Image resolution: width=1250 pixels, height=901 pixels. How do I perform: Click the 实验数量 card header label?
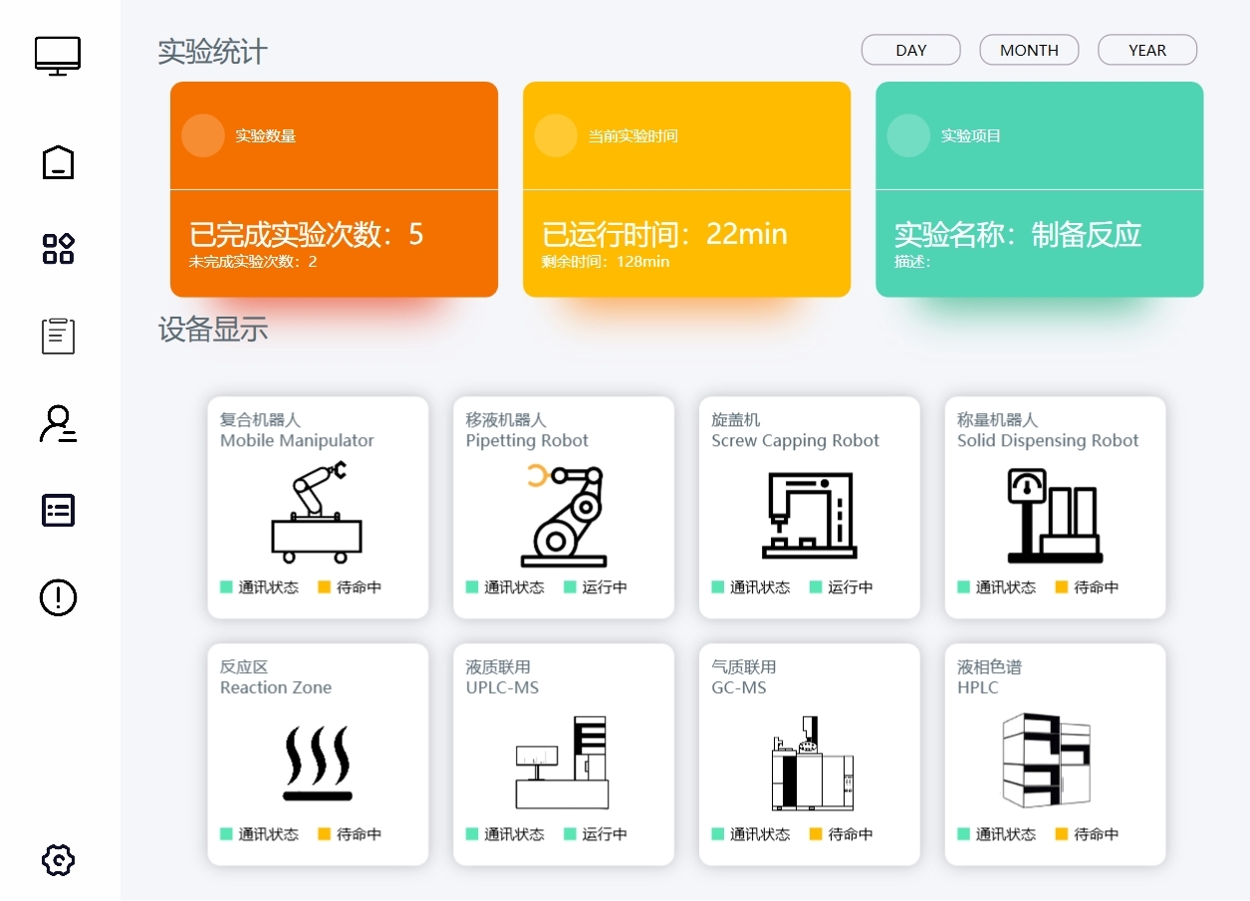click(x=265, y=135)
